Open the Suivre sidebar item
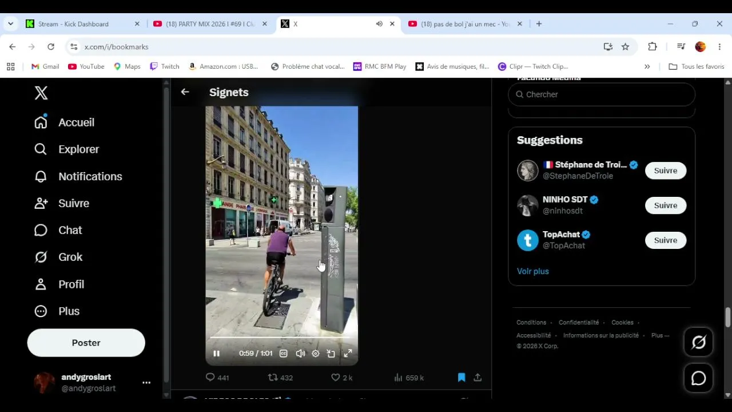Viewport: 732px width, 412px height. (x=62, y=203)
